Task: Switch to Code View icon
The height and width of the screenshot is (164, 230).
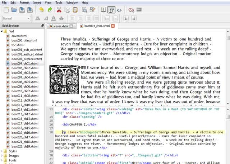Action: (x=119, y=10)
